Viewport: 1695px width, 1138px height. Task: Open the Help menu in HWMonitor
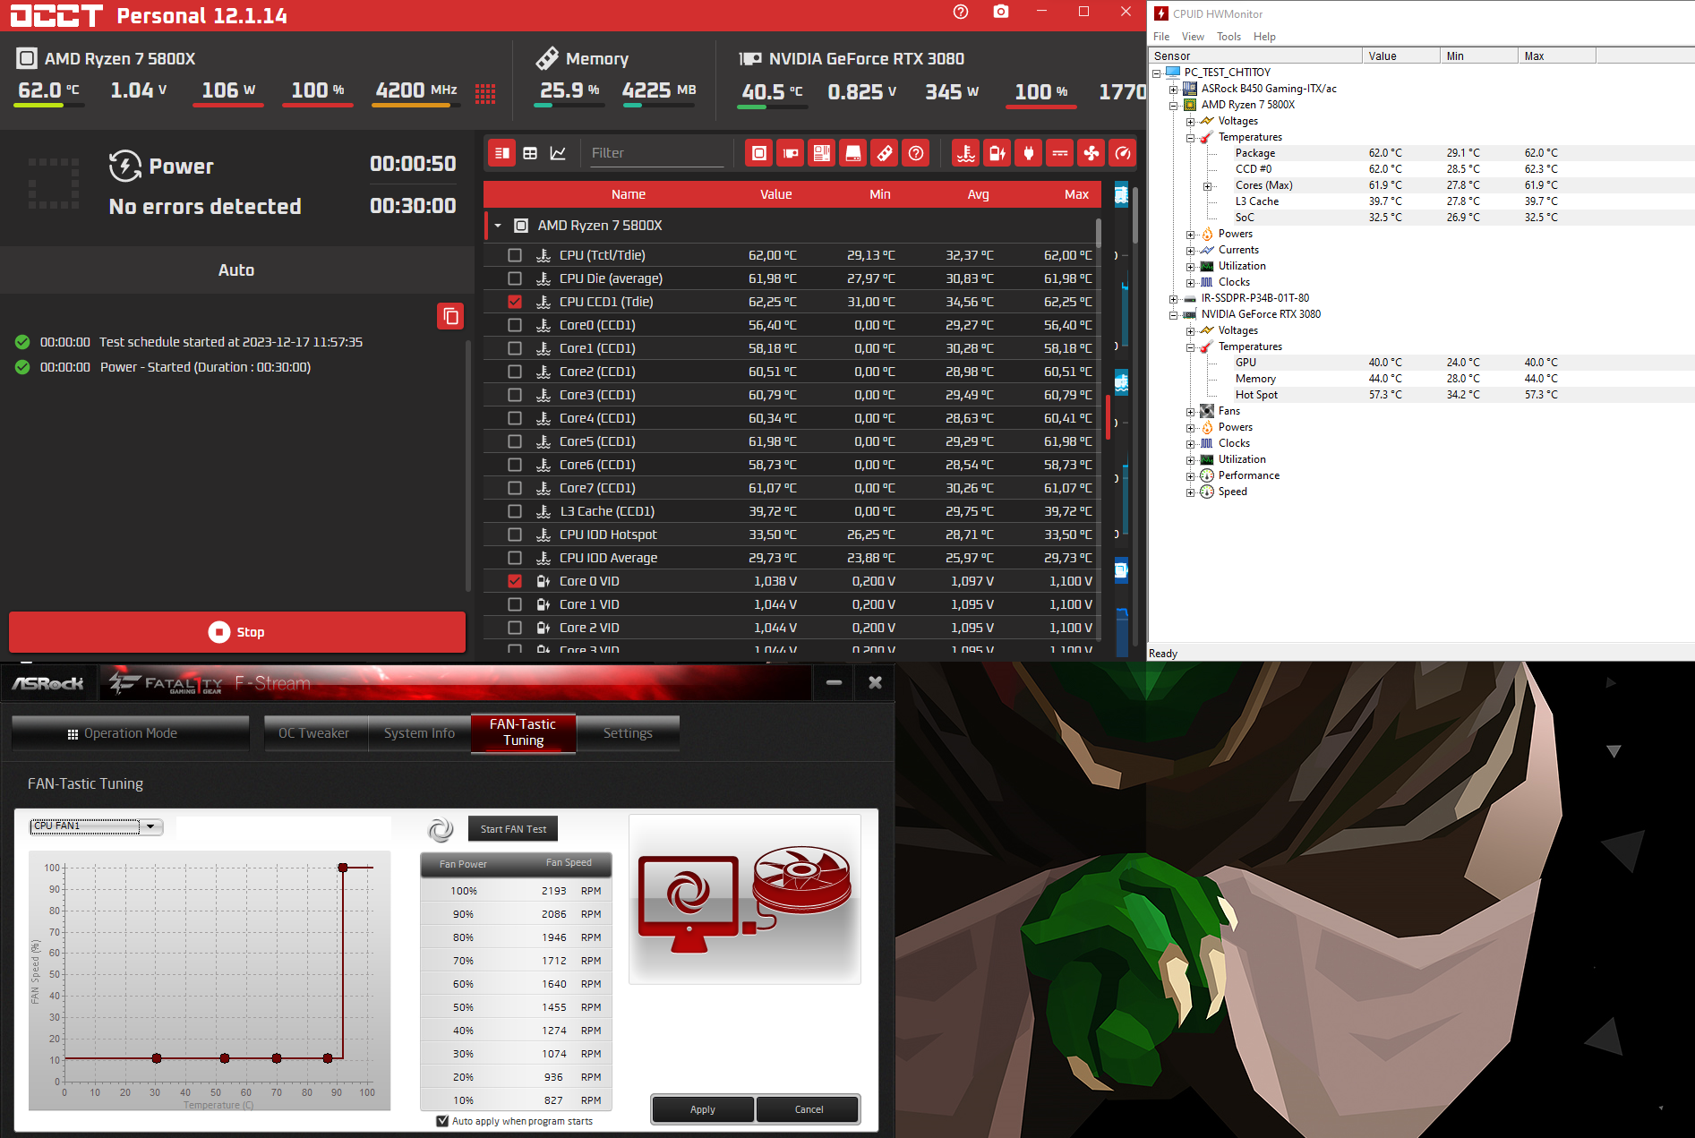point(1264,37)
